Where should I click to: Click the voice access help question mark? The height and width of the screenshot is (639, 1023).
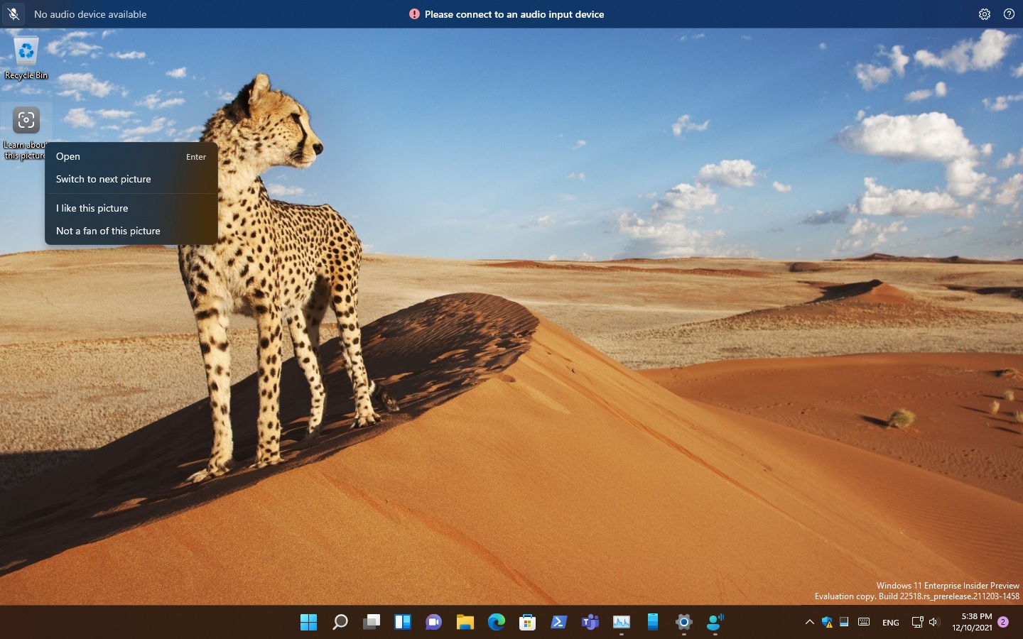tap(1009, 14)
